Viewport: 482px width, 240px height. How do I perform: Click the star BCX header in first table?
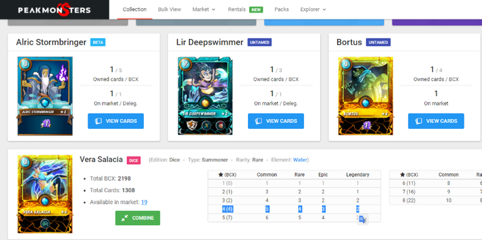pyautogui.click(x=227, y=175)
